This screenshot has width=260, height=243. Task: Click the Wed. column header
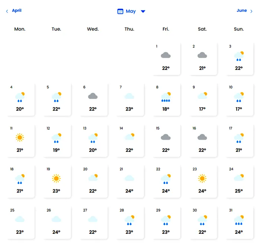pos(92,29)
